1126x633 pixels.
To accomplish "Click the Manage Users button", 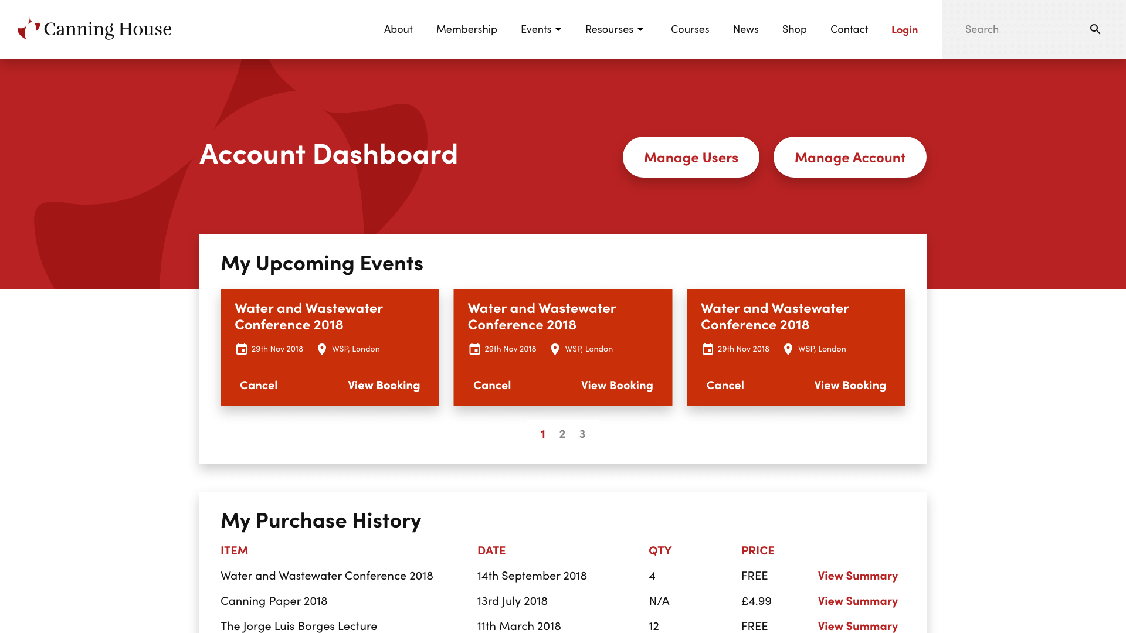I will coord(691,157).
